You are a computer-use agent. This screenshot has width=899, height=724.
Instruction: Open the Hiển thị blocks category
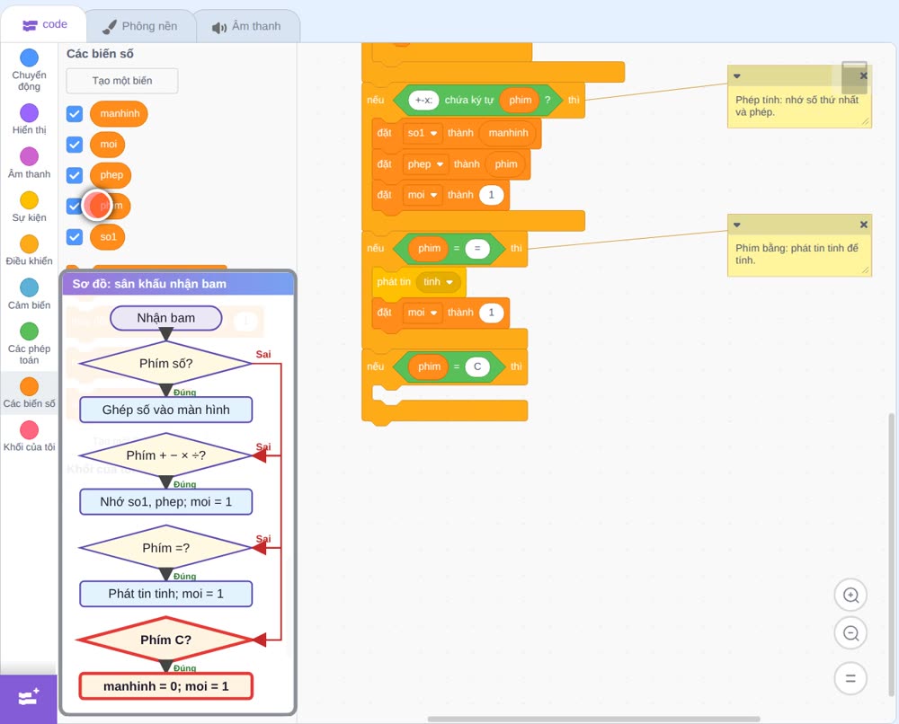pos(29,119)
